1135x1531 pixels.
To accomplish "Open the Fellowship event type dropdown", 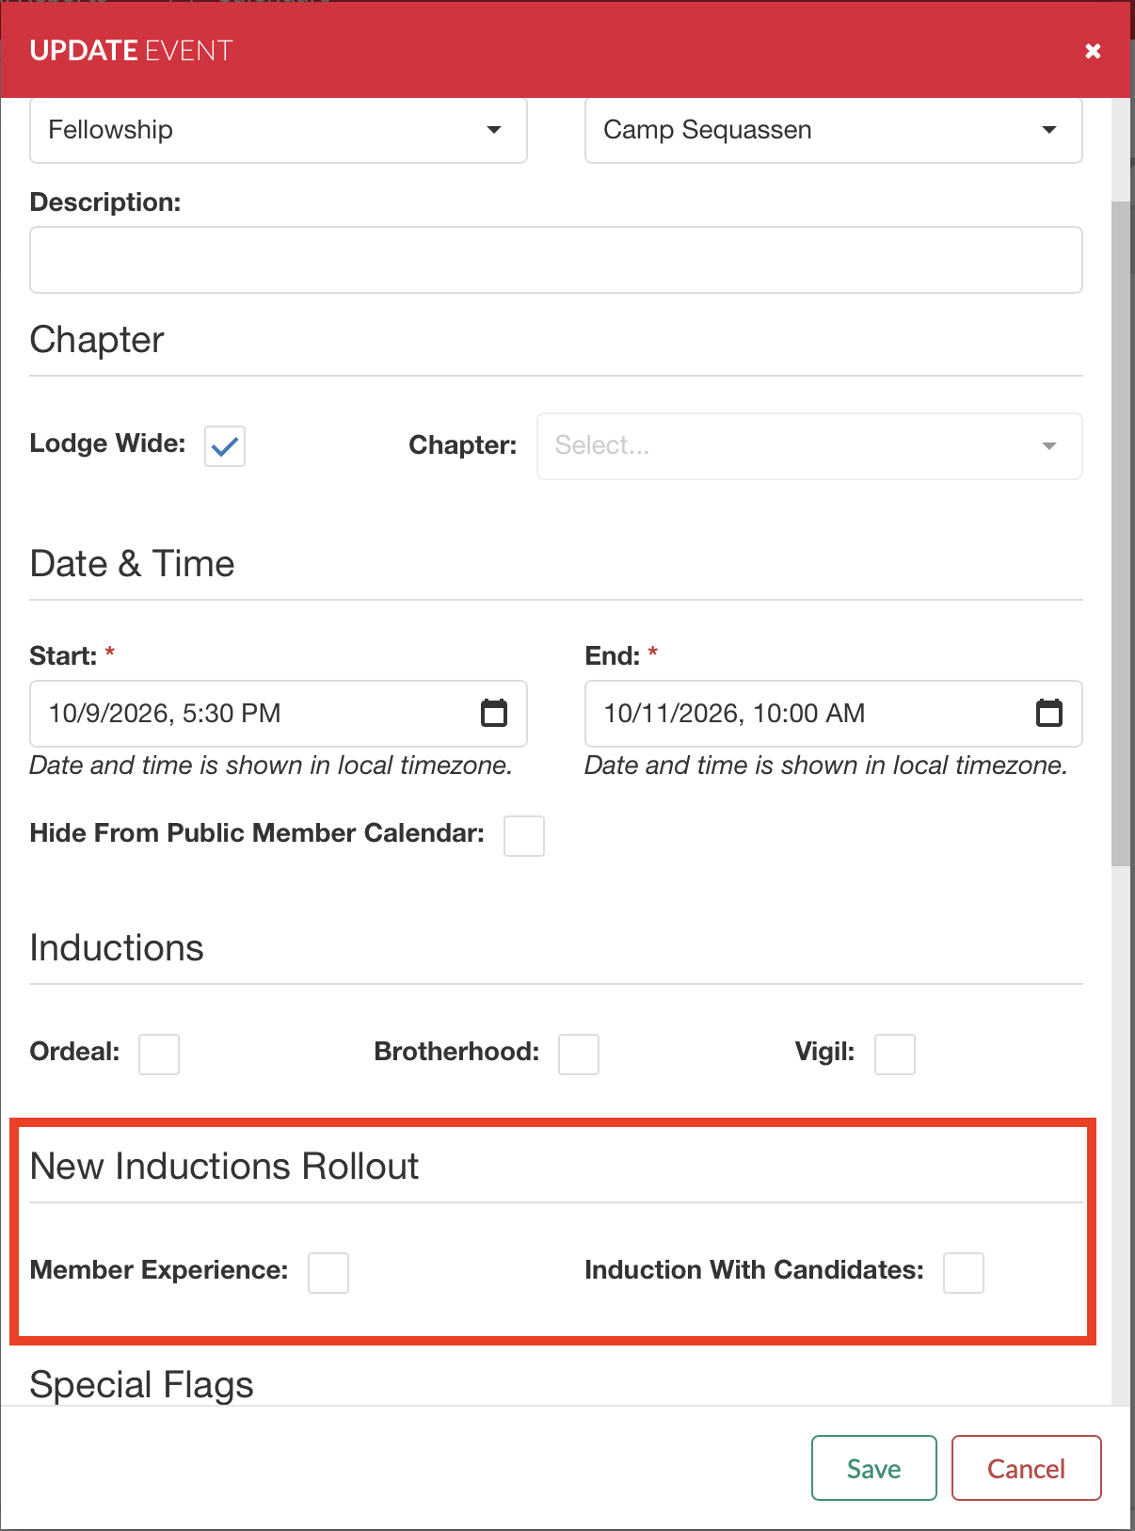I will 278,130.
